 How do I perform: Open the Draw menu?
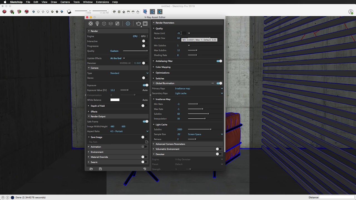(54, 2)
